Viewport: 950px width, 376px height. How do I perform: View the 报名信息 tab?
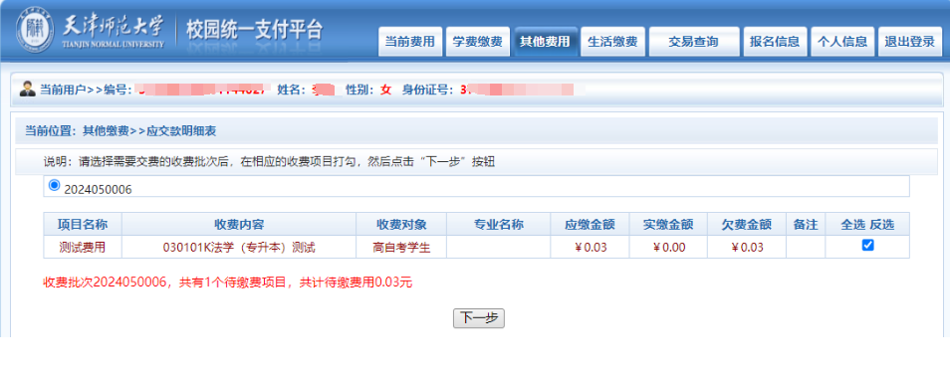point(775,42)
